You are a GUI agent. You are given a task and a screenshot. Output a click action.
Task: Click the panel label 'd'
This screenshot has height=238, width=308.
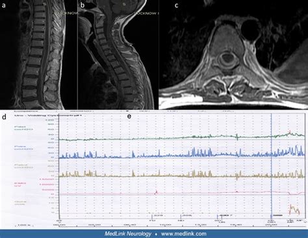pos(4,117)
